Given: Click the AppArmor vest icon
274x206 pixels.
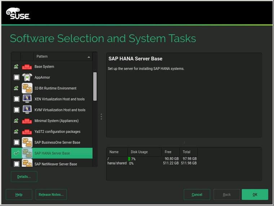Looking at the screenshot, I should (27, 77).
